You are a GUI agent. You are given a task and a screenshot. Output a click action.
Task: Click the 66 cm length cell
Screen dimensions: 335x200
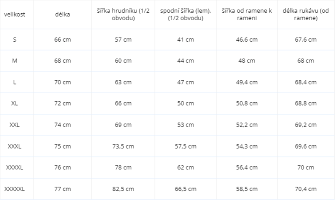click(x=62, y=39)
